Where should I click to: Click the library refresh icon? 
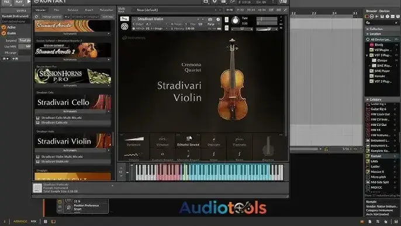tap(37, 16)
